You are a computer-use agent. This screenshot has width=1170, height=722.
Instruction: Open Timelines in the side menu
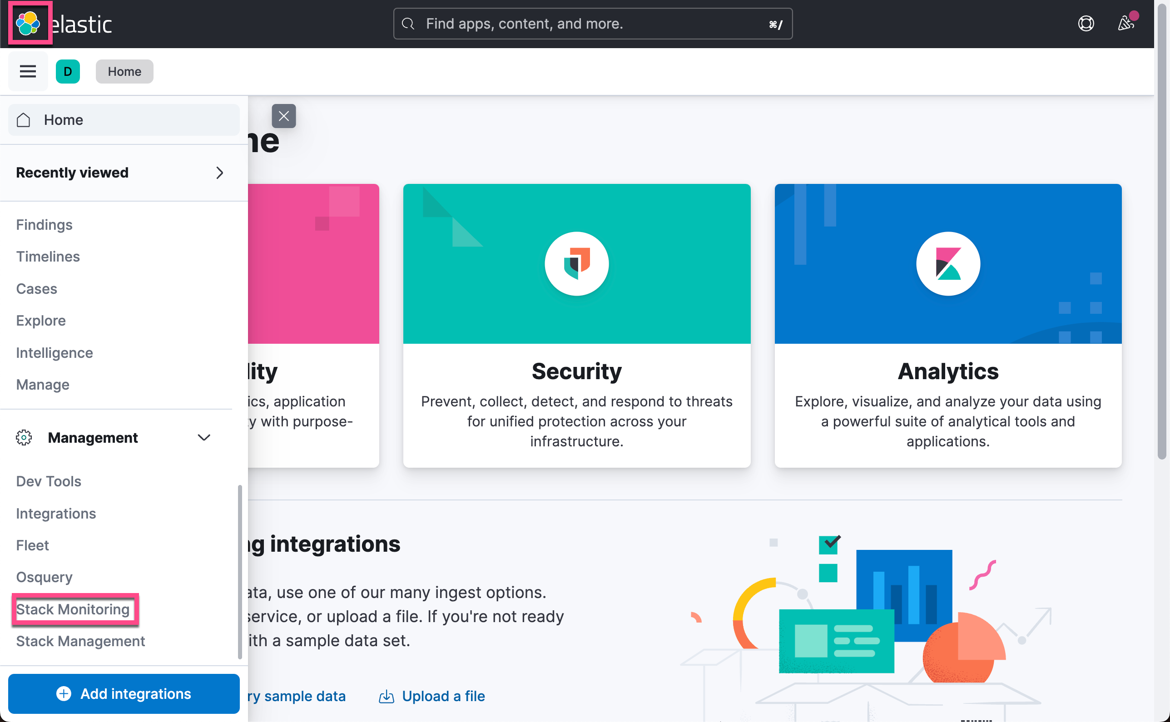(48, 257)
